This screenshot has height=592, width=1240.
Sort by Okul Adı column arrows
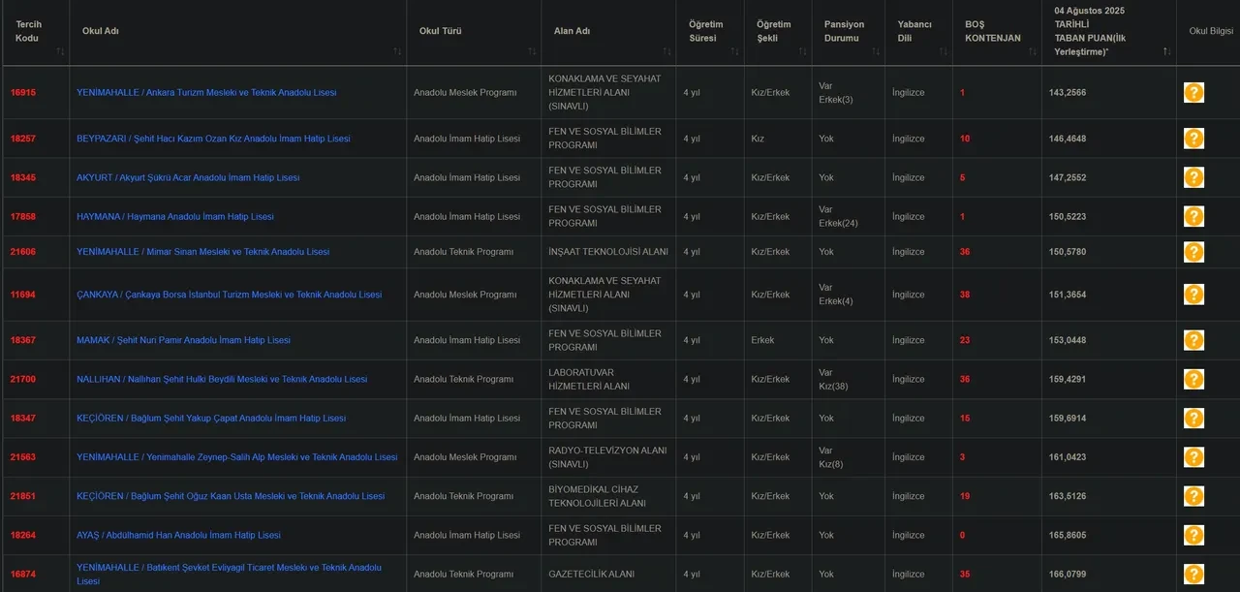(x=397, y=50)
